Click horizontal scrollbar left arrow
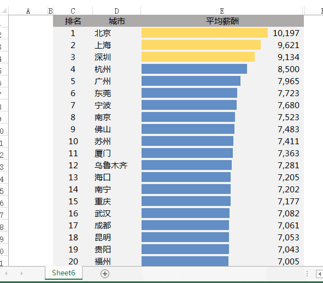The width and height of the screenshot is (323, 283). coord(320,274)
